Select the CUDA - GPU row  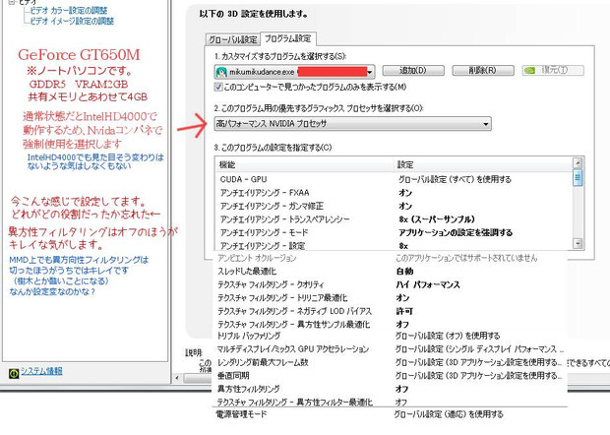tap(394, 179)
